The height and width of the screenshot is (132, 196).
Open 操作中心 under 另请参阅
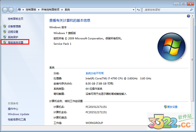[x=13, y=109]
